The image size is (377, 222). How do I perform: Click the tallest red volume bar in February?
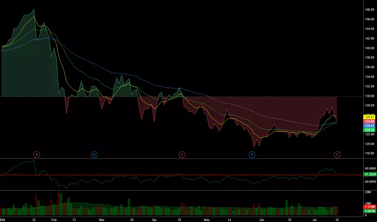pyautogui.click(x=58, y=203)
